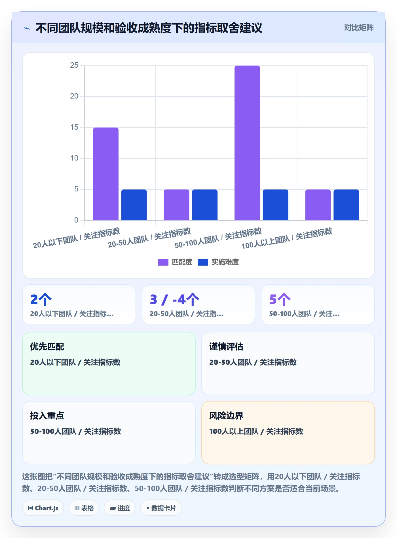Click the bar icon in 进度 tag
This screenshot has height=538, width=397.
pos(113,509)
